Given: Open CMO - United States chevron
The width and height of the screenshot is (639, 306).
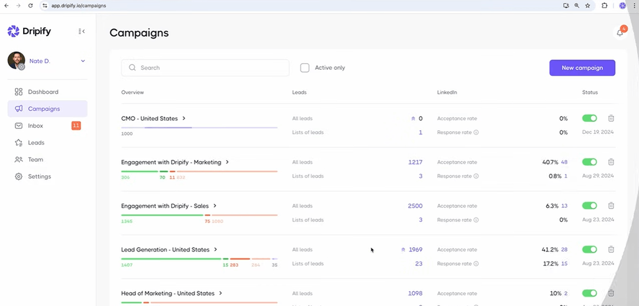Looking at the screenshot, I should coord(184,118).
